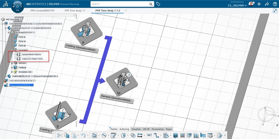The image size is (279, 139).
Task: Collapse the tree panel with arrow
Action: (x=74, y=15)
